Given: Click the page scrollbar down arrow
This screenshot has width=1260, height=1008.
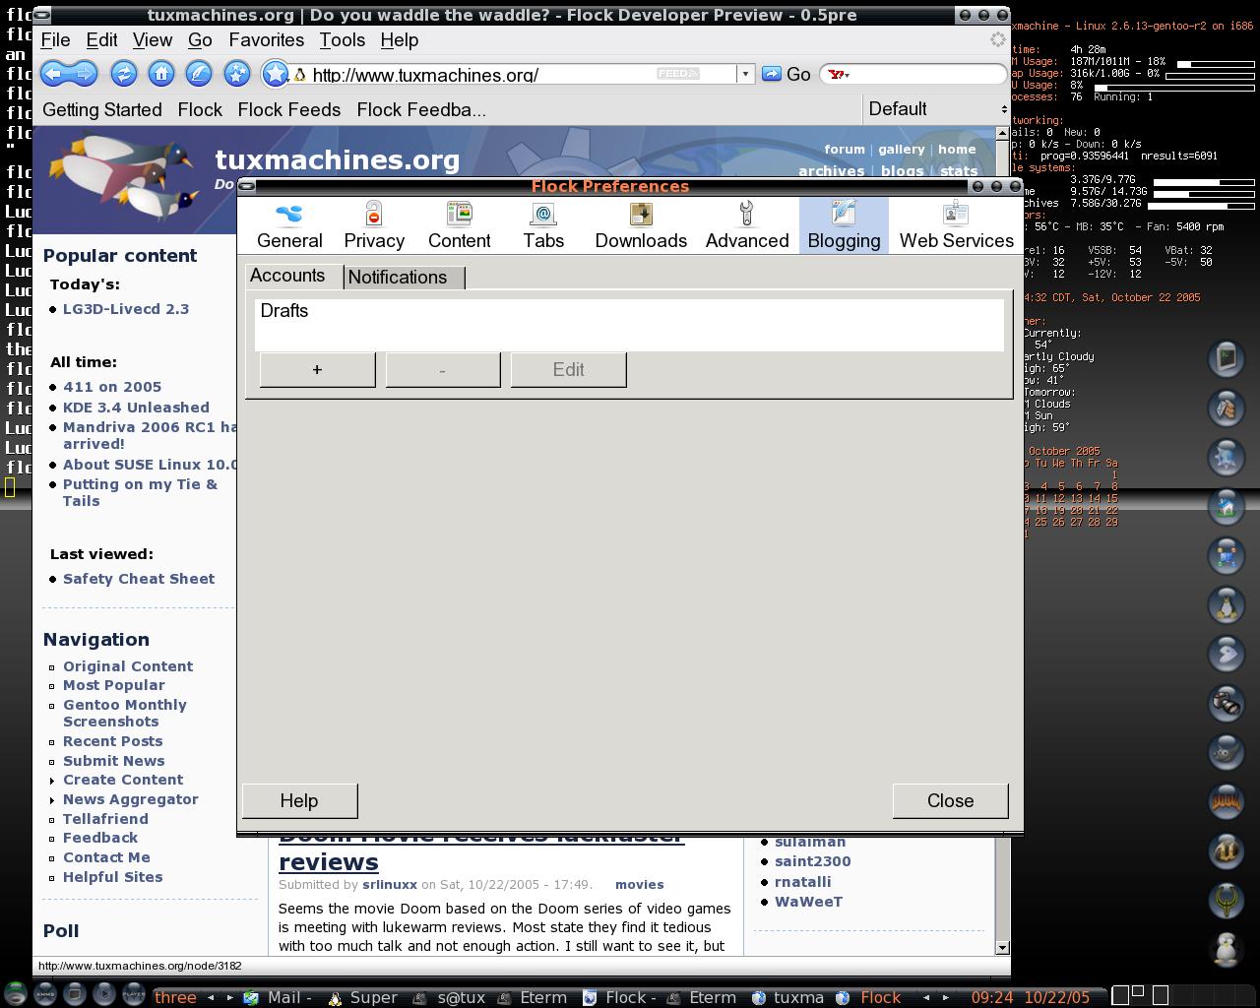Looking at the screenshot, I should pos(1002,947).
